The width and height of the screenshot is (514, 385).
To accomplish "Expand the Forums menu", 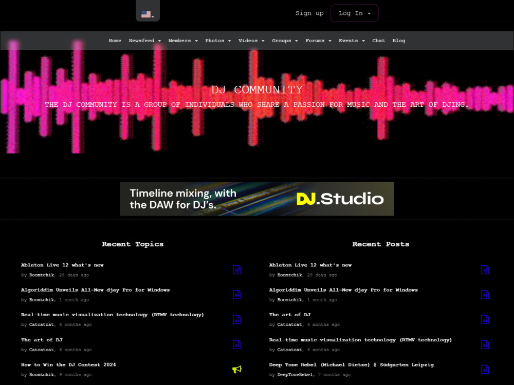I will [318, 41].
